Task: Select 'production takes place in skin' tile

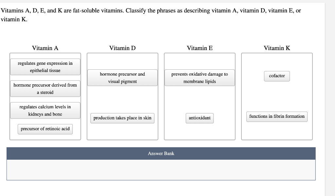Action: (x=122, y=118)
